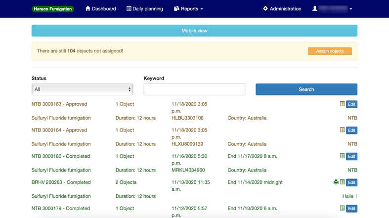
Task: Expand the Reports dropdown menu
Action: point(188,9)
